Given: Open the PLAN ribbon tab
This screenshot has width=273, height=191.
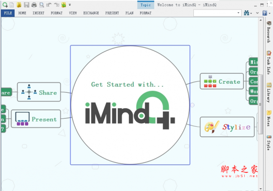Looking at the screenshot, I should [x=129, y=13].
